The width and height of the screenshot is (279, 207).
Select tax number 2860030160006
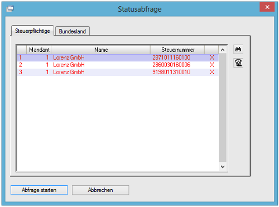(171, 65)
